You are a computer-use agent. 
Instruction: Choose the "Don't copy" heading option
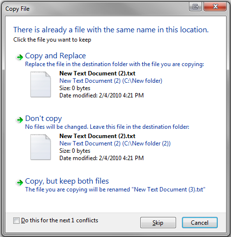point(44,118)
